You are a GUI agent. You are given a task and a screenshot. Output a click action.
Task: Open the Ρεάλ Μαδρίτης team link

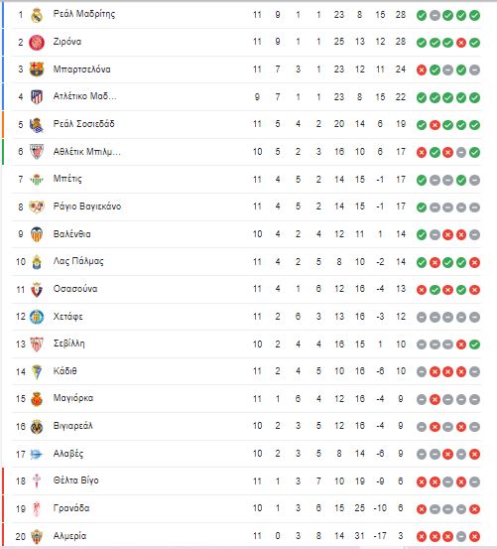(84, 14)
